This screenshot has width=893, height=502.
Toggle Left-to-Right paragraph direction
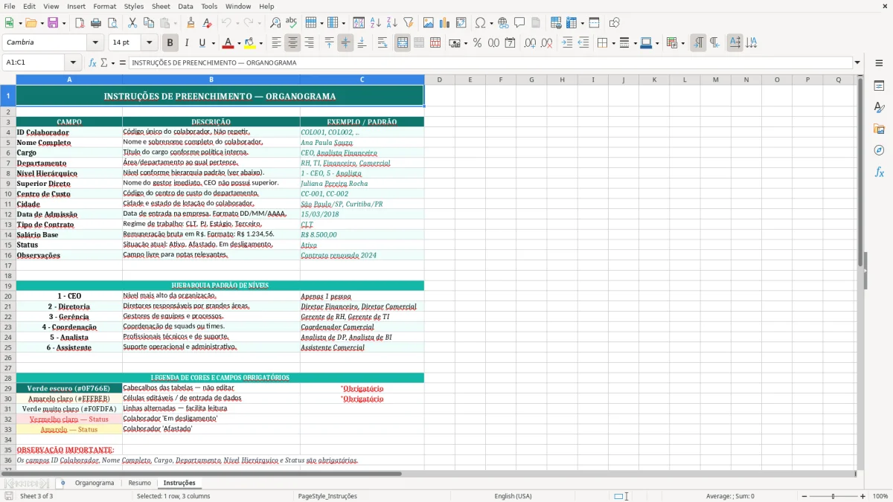point(698,43)
